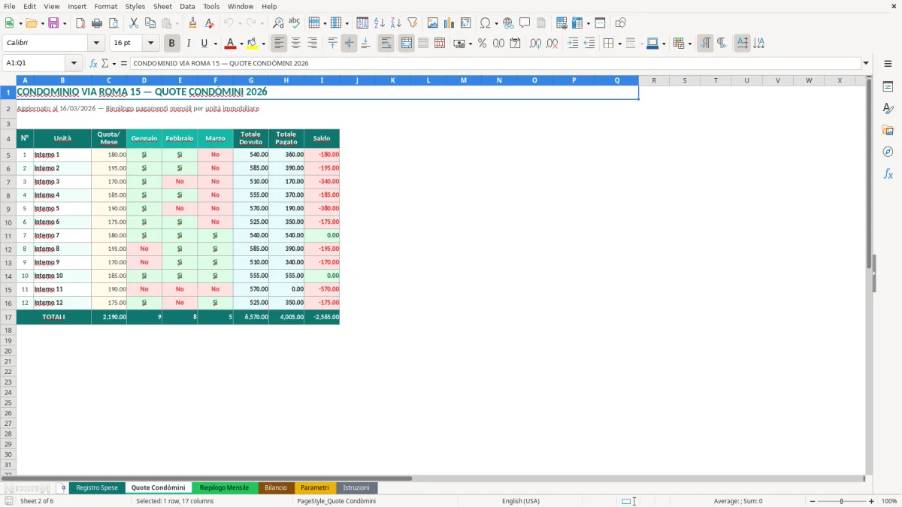Activate the Clone Formatting paintbrush
This screenshot has width=902, height=507.
point(193,23)
